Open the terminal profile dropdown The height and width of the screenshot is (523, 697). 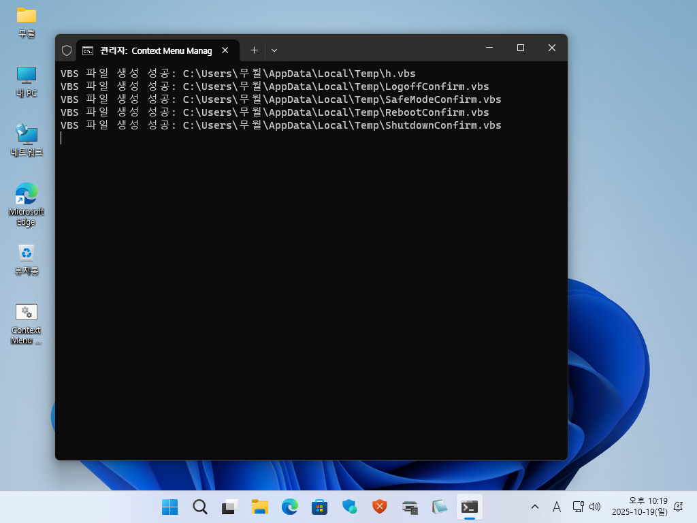pos(274,50)
